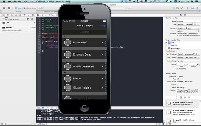Click the debug gauge icon next to Tact process
Image resolution: width=201 pixels, height=126 pixels.
pyautogui.click(x=28, y=19)
